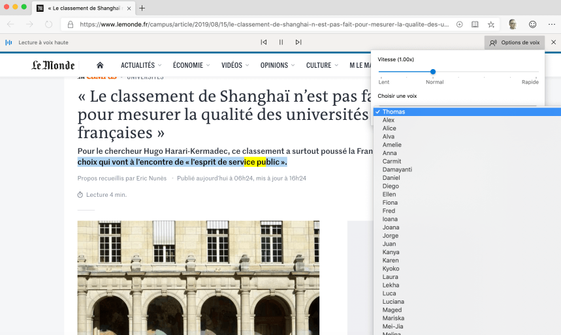Open the browser settings ellipsis menu

552,24
